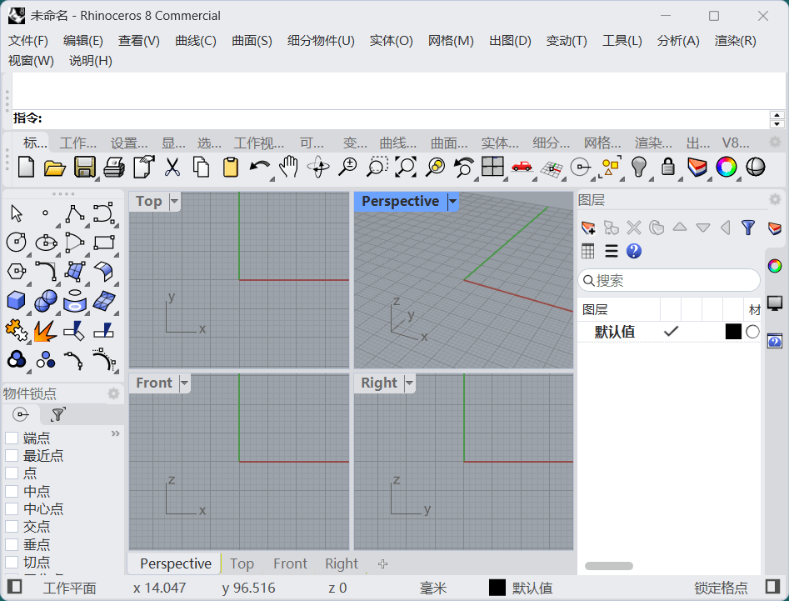This screenshot has width=789, height=601.
Task: Select the Sphere creation tool
Action: click(x=45, y=302)
